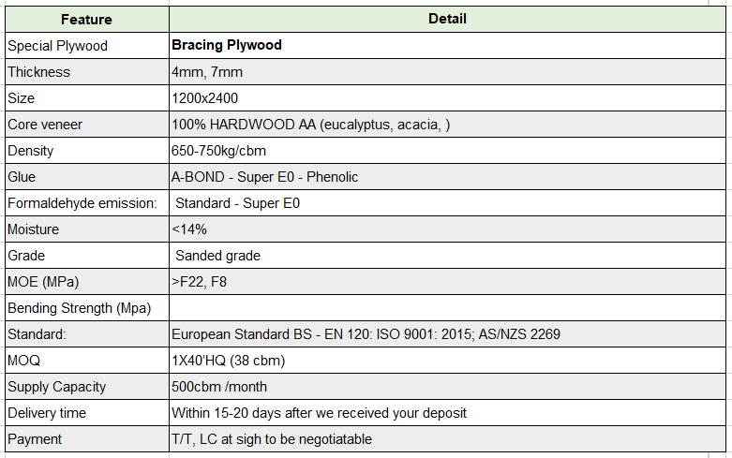Click the Bracing Plywood cell
The width and height of the screenshot is (732, 458).
[x=447, y=45]
